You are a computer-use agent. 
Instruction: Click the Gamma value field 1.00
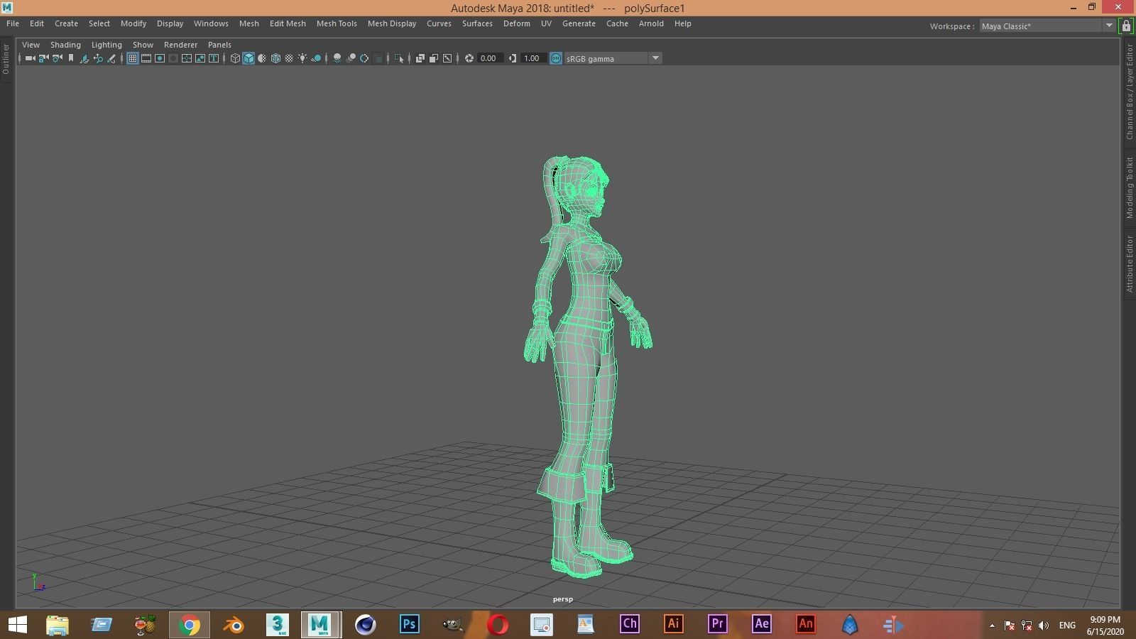click(x=533, y=58)
